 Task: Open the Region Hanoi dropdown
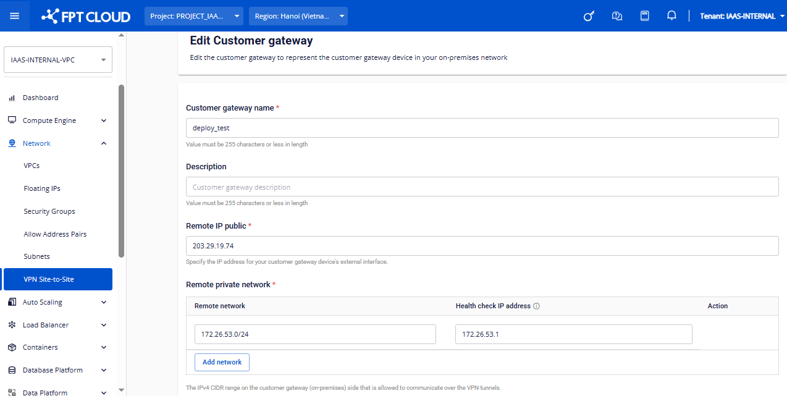coord(298,16)
